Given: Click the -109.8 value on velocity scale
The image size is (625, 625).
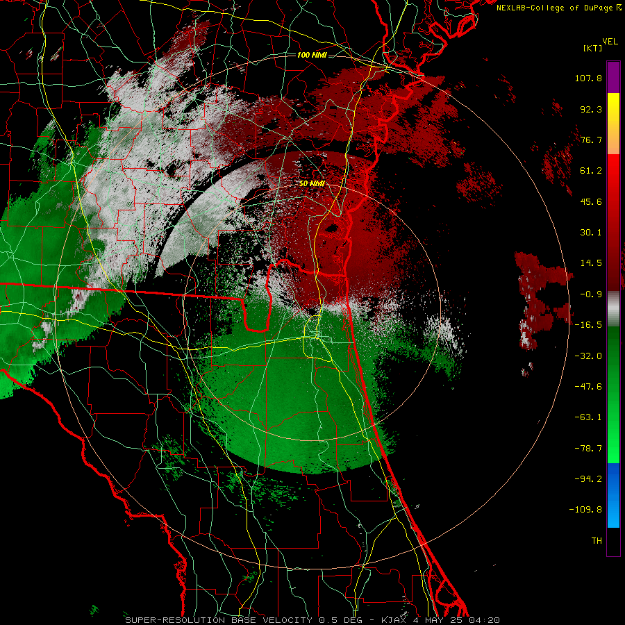Looking at the screenshot, I should (585, 510).
